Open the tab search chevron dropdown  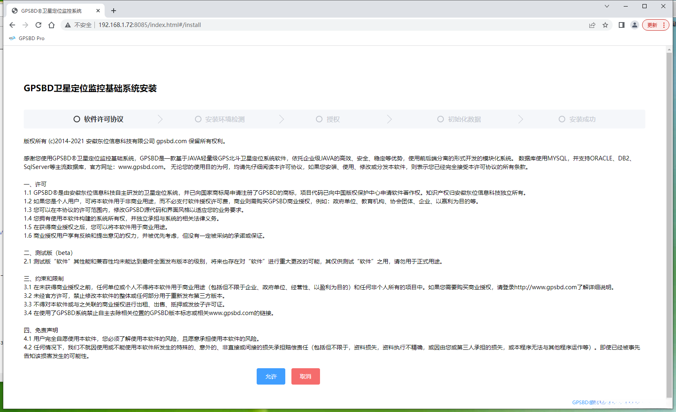(x=606, y=6)
